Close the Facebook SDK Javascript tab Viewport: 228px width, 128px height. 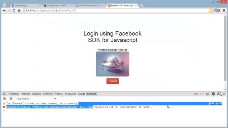[136, 5]
